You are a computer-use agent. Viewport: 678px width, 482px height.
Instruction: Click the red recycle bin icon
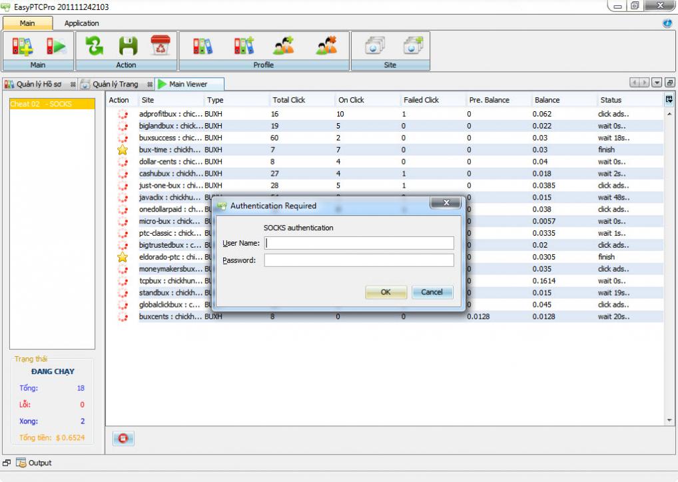click(160, 45)
